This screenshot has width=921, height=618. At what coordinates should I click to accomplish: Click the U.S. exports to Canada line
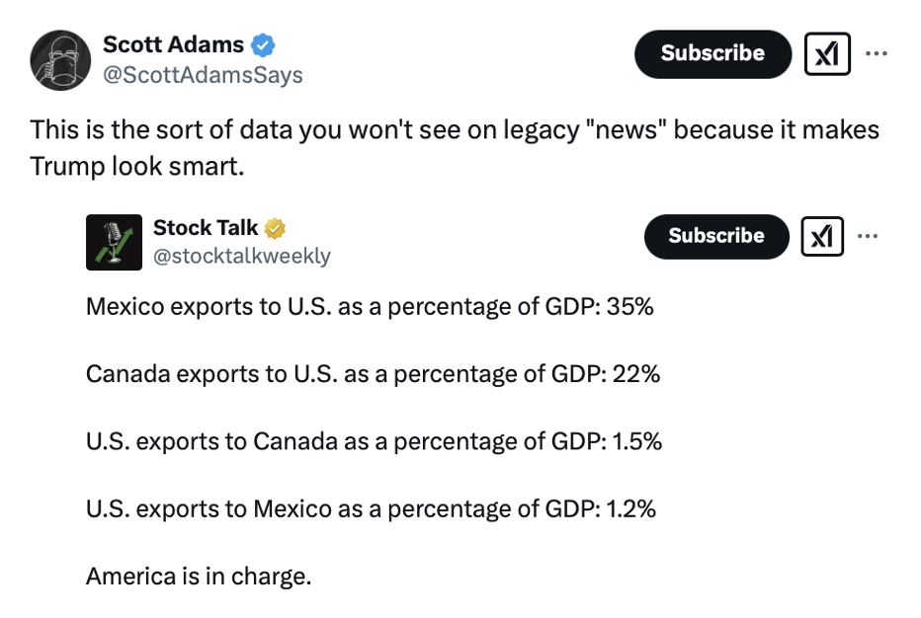pos(374,441)
